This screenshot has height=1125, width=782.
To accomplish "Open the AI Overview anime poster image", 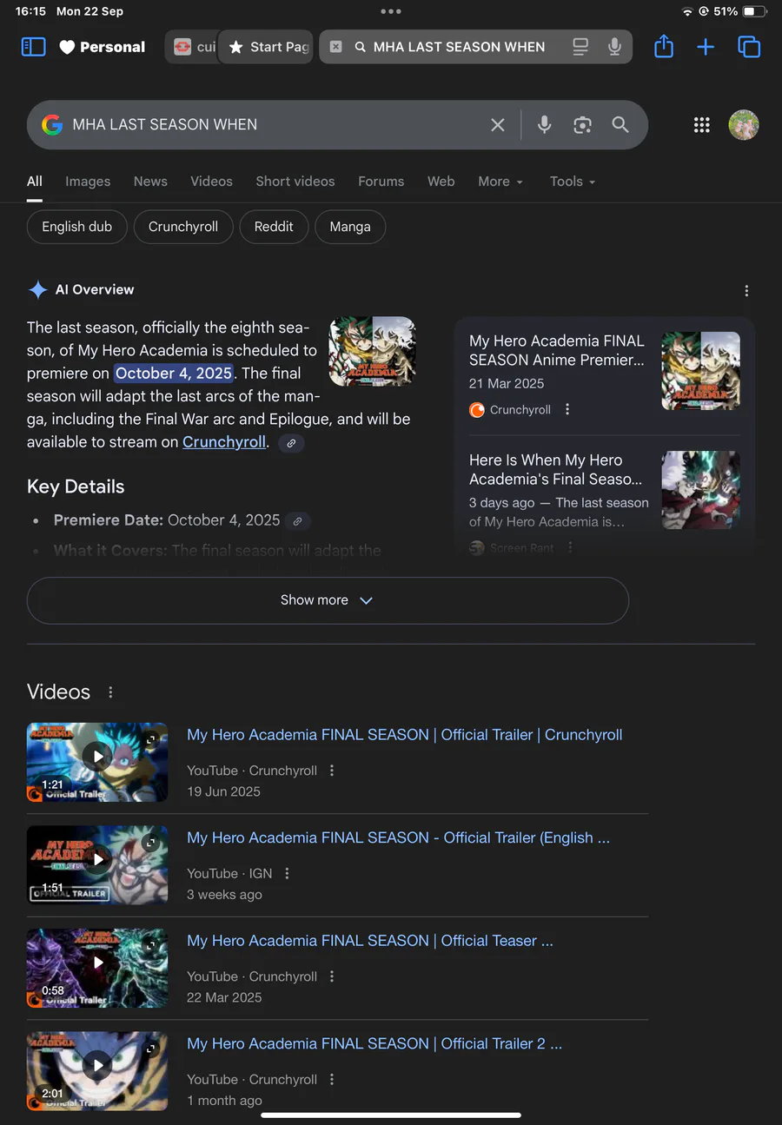I will [x=372, y=351].
